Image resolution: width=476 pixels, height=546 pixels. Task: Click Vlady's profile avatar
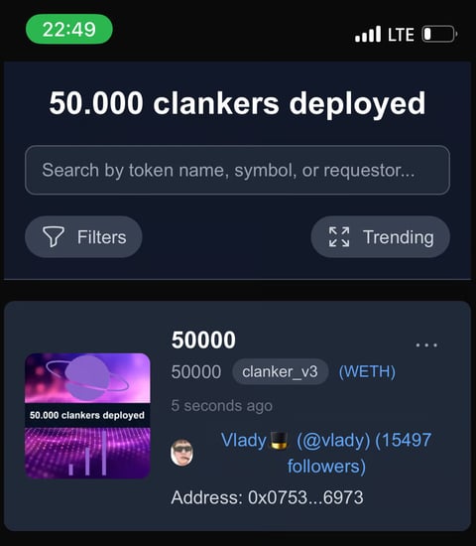(181, 453)
